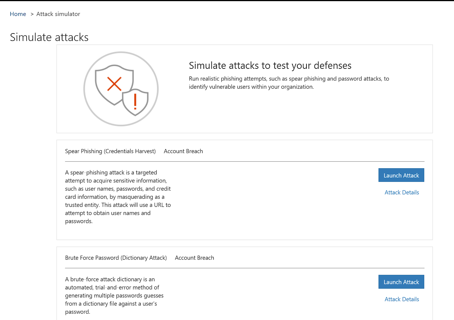Click the heading Simulate attacks to test your defenses
The height and width of the screenshot is (320, 454).
pos(270,65)
